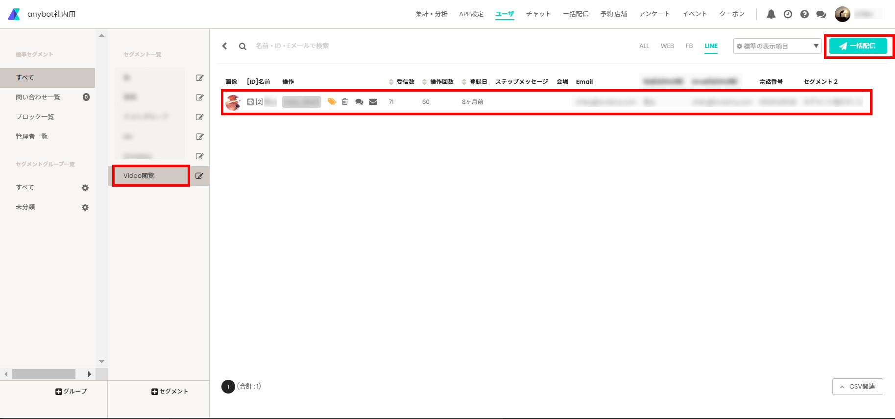Open gear settings for 未分類 group
The height and width of the screenshot is (419, 895).
(85, 207)
